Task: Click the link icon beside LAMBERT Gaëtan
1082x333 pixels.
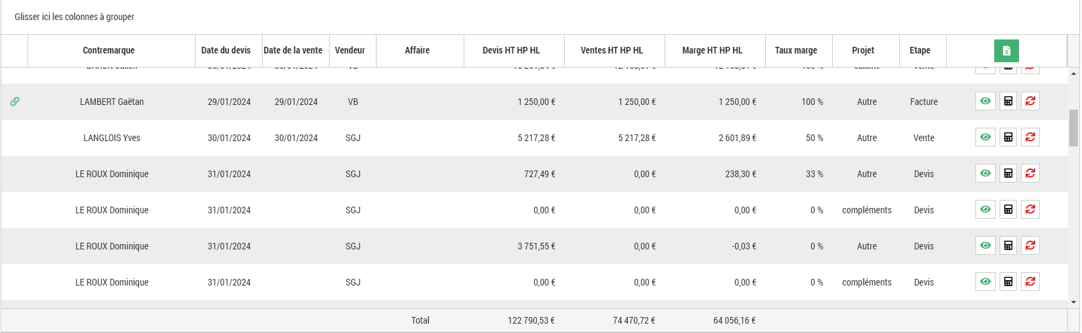Action: 15,102
